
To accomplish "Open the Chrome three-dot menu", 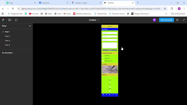I will coord(184,9).
